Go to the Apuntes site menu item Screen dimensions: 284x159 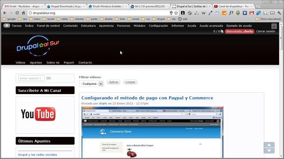[36, 63]
